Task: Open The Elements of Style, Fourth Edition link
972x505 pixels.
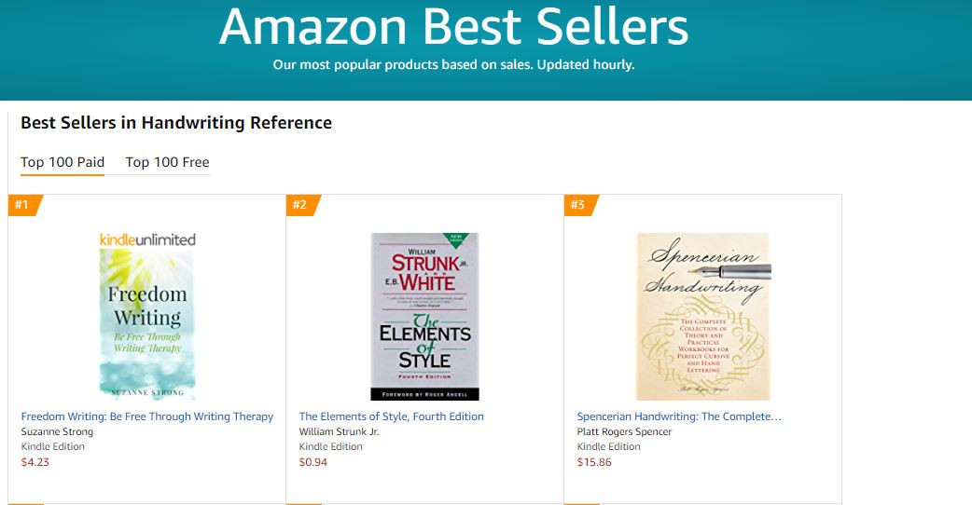Action: [391, 416]
